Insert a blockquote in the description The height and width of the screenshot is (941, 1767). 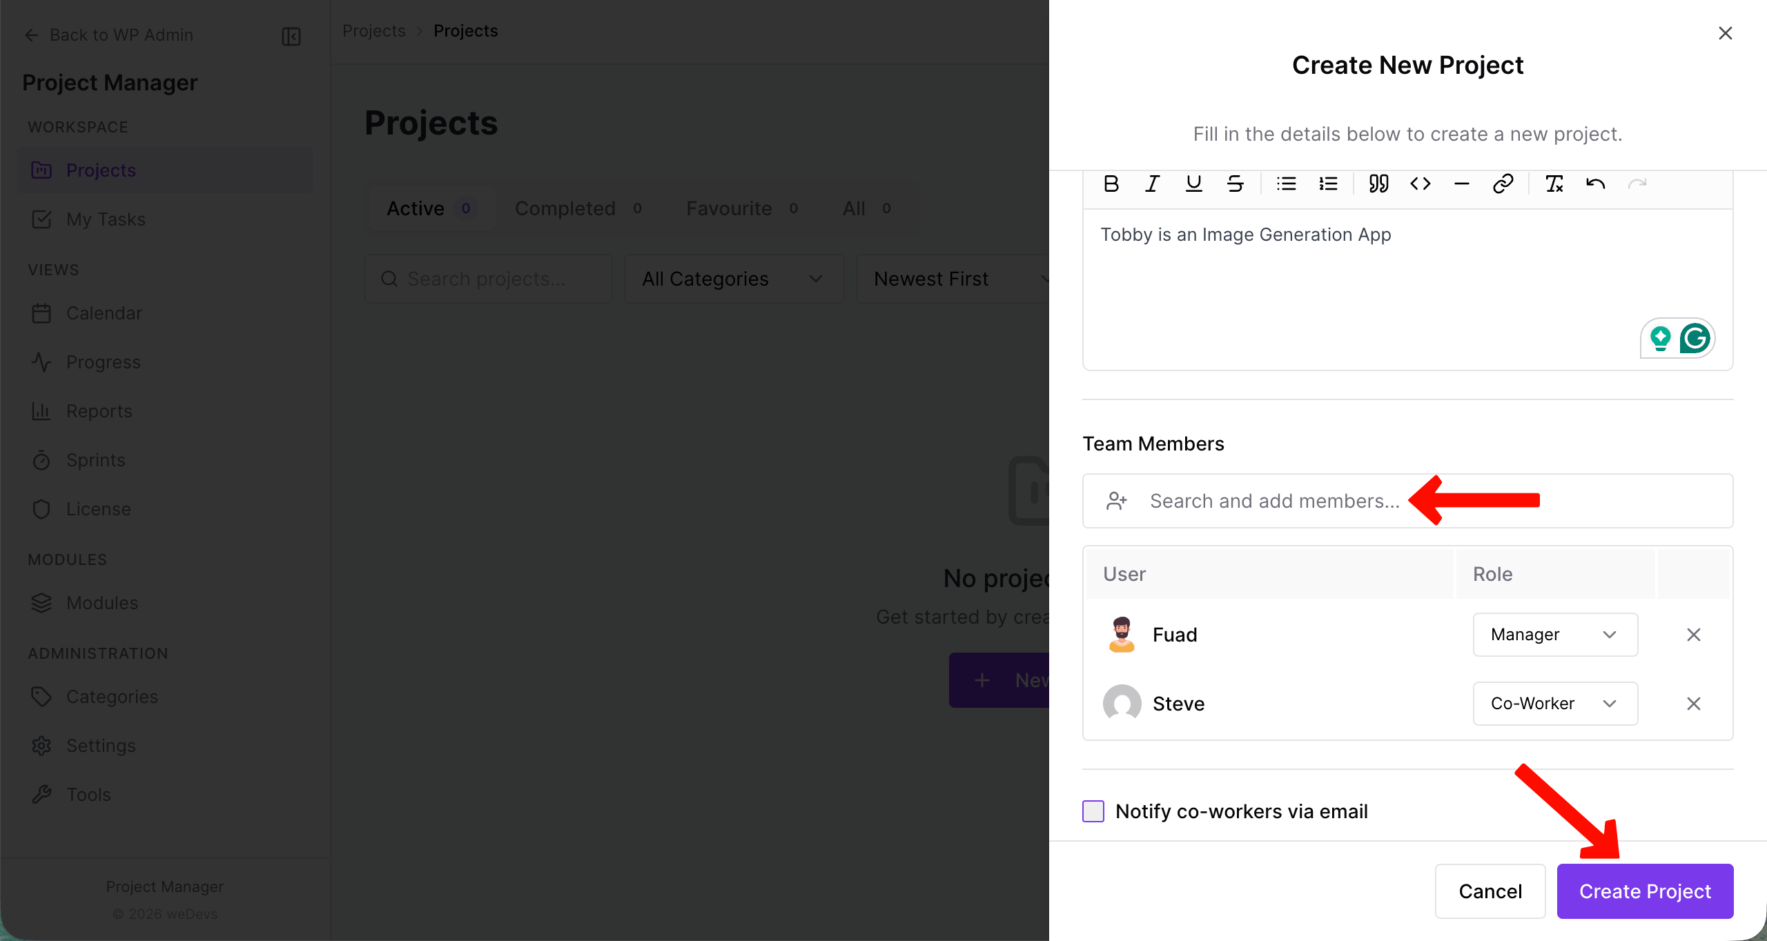click(1378, 184)
